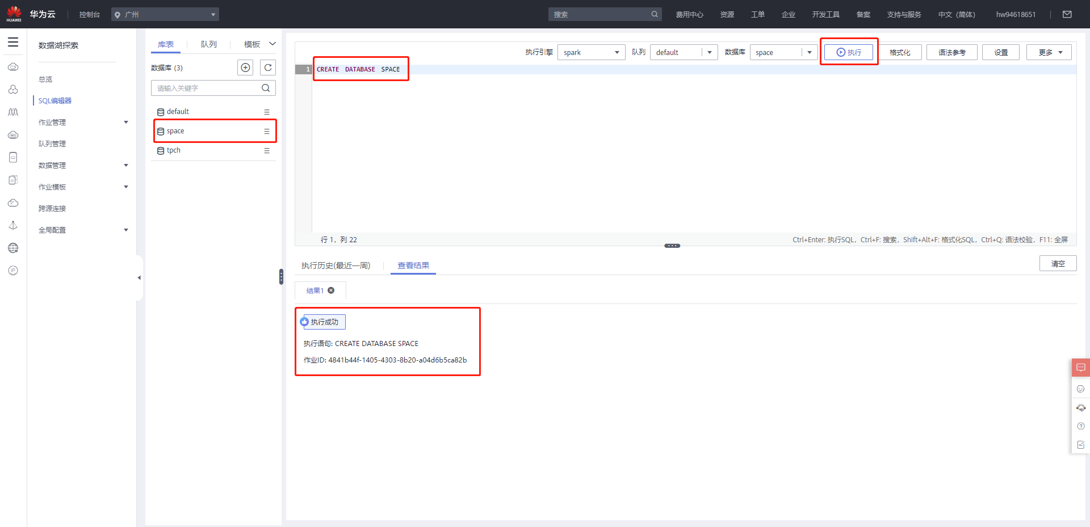The height and width of the screenshot is (527, 1090).
Task: Open 队列管理 in the sidebar
Action: (52, 144)
